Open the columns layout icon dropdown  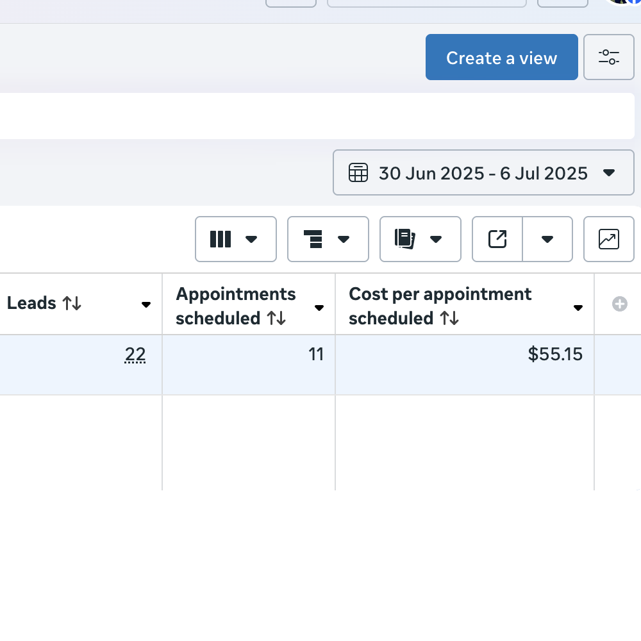[x=236, y=239]
